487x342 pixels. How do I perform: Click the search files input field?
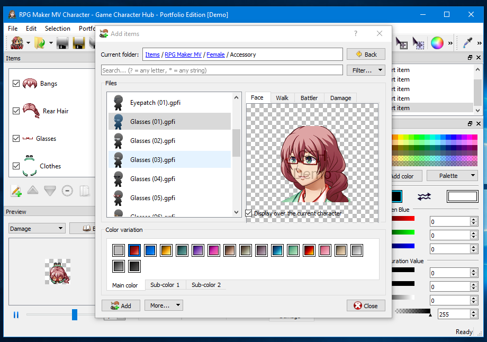(x=222, y=70)
